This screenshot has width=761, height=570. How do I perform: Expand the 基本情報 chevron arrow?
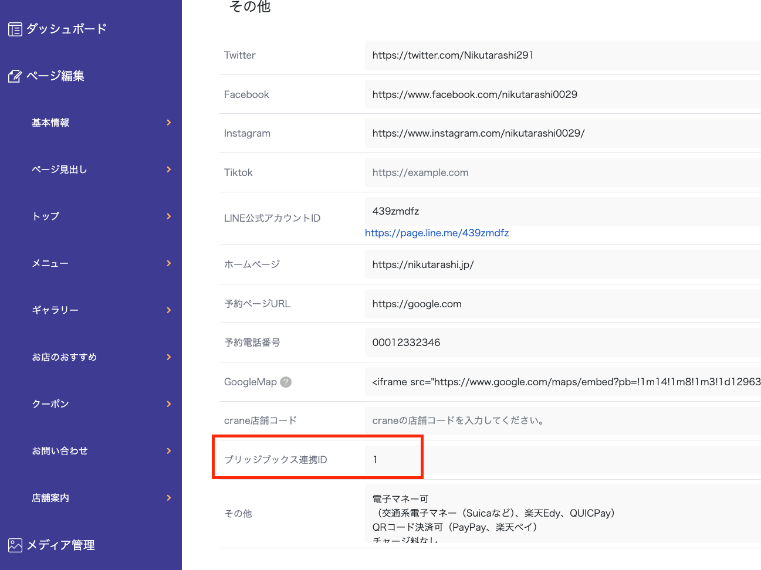tap(169, 123)
